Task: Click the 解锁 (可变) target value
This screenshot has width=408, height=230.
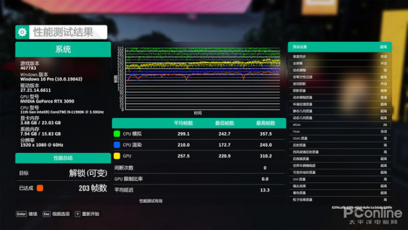Action: (x=88, y=173)
